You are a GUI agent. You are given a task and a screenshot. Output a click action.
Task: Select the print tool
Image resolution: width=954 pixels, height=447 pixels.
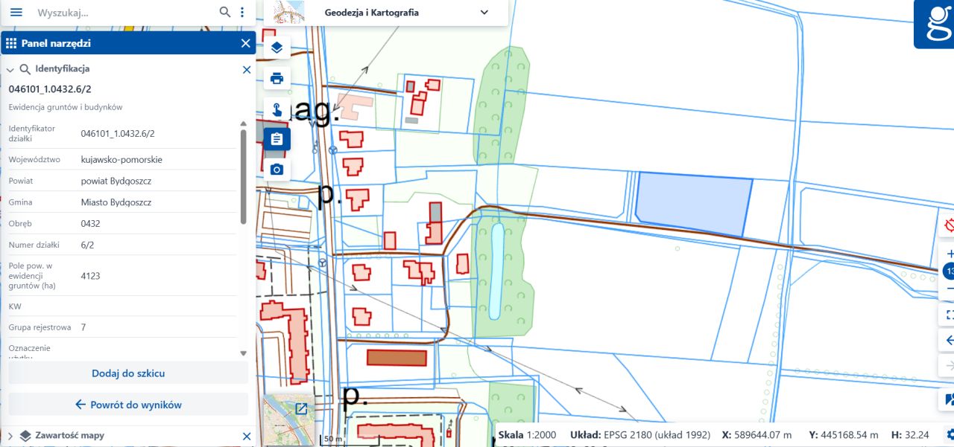(275, 77)
